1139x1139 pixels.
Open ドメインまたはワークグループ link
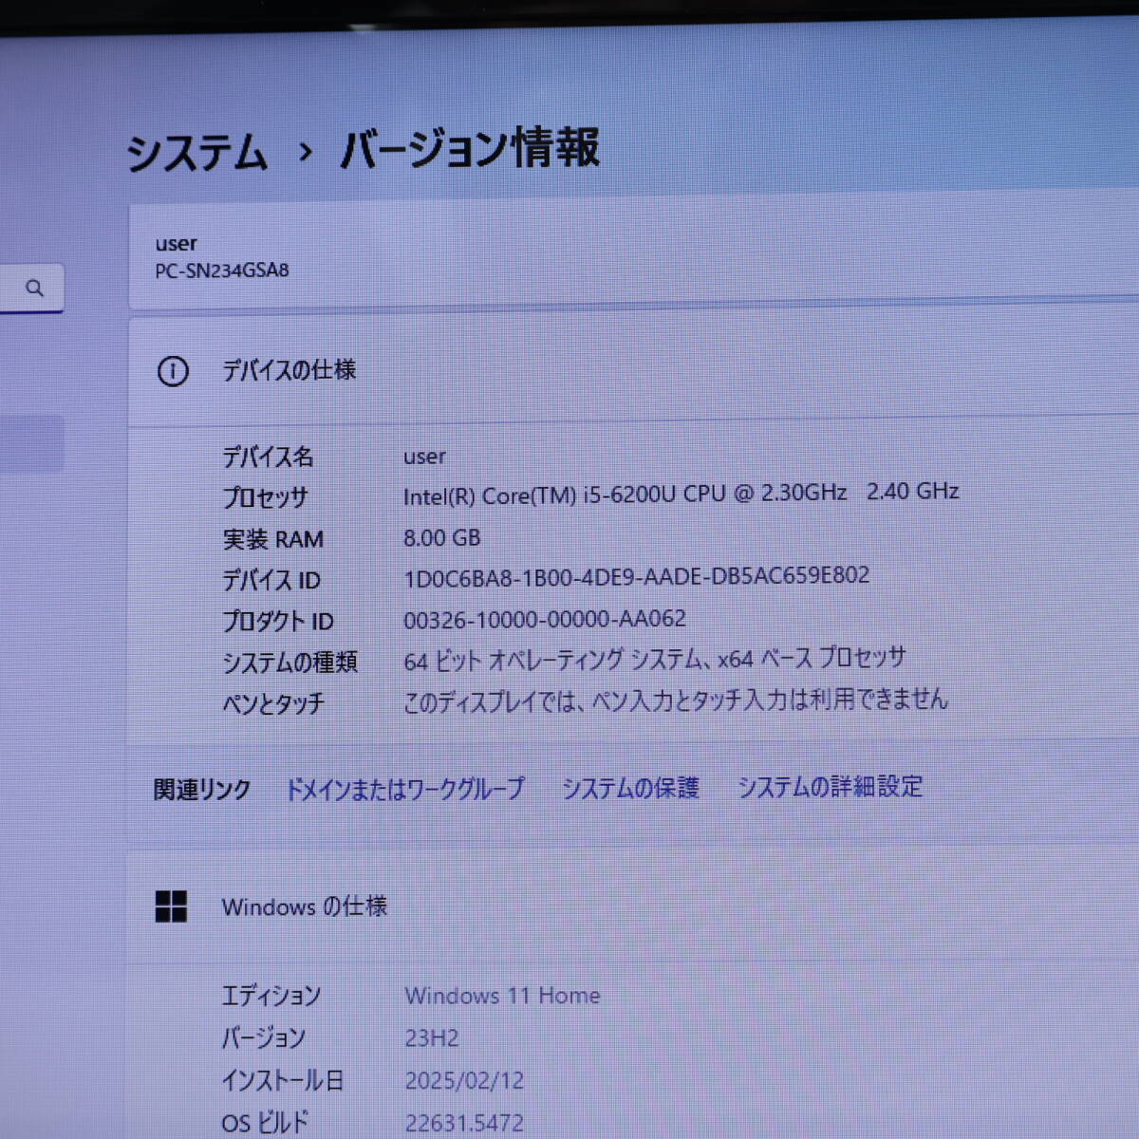tap(405, 789)
